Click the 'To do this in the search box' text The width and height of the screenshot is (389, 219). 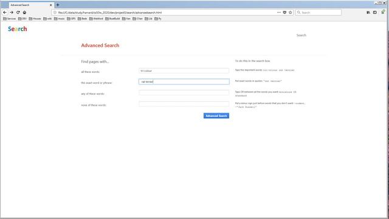tap(253, 61)
